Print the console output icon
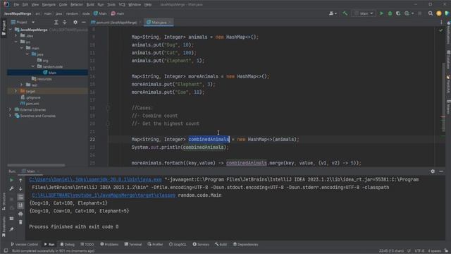The image size is (451, 254). tap(20, 214)
